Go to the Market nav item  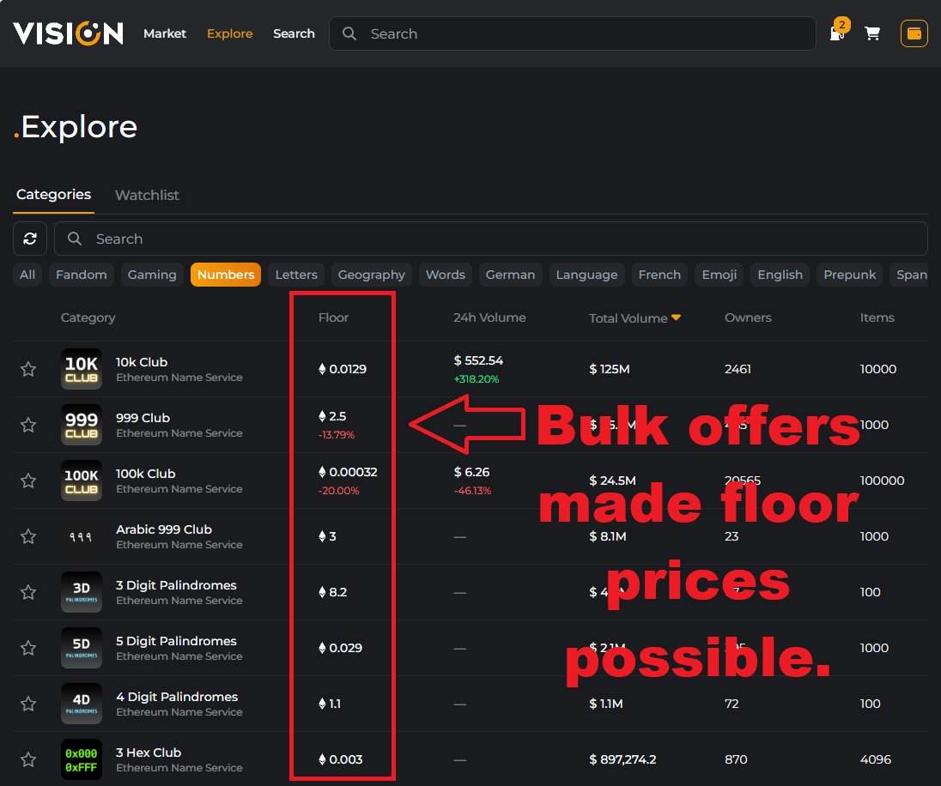(165, 33)
